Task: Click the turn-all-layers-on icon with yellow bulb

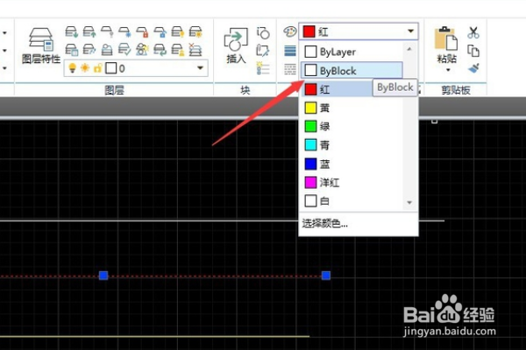Action: click(178, 32)
